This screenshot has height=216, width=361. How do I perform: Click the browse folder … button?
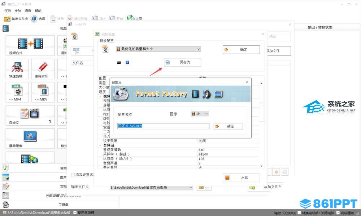[x=204, y=188]
